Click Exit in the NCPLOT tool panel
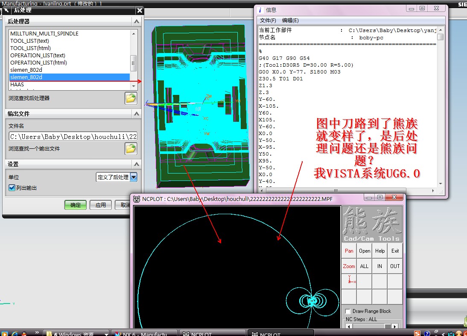Screen dimensions: 467x336 395,251
